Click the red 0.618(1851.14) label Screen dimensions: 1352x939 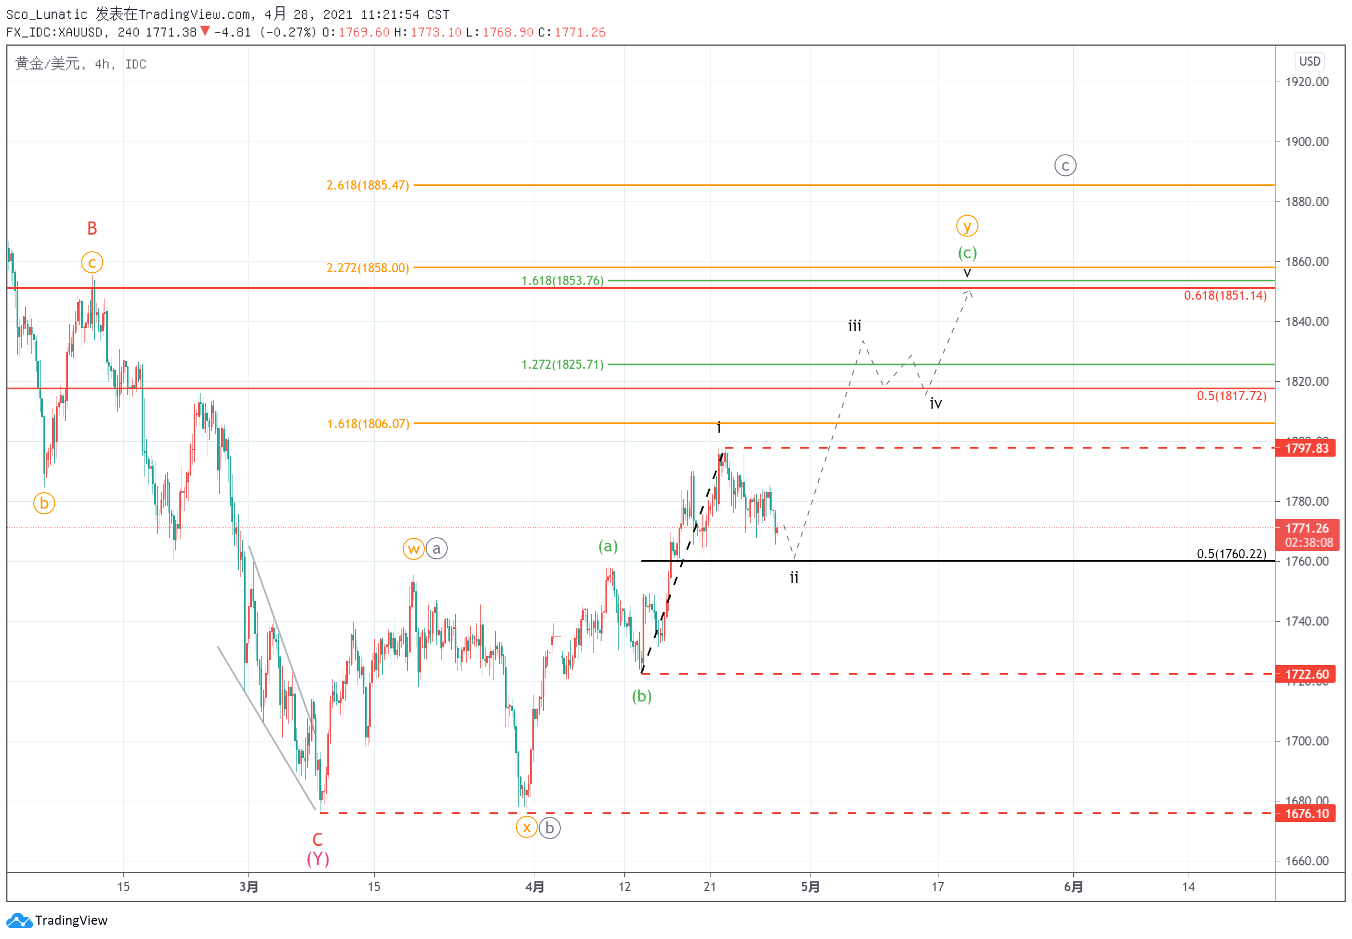tap(1225, 295)
